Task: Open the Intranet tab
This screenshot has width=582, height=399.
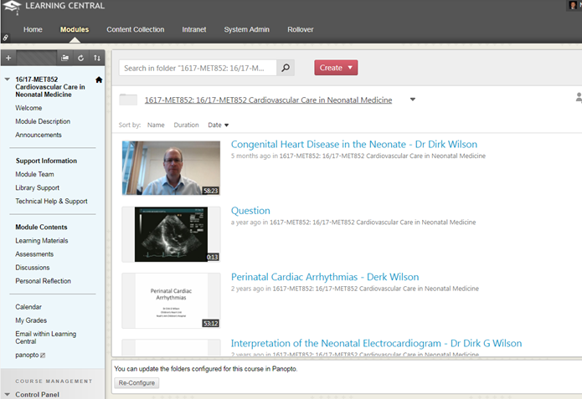Action: [193, 29]
